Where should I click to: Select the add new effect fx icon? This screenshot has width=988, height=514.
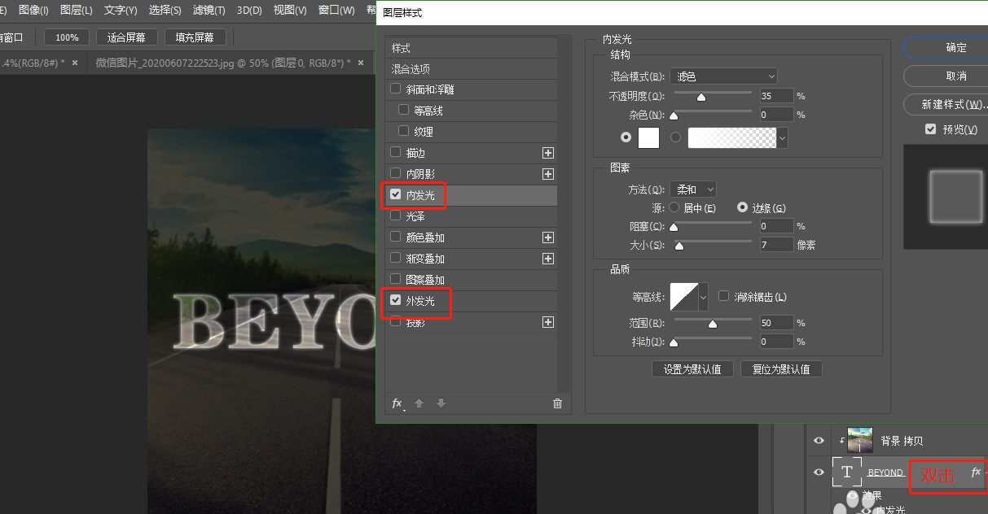point(397,403)
